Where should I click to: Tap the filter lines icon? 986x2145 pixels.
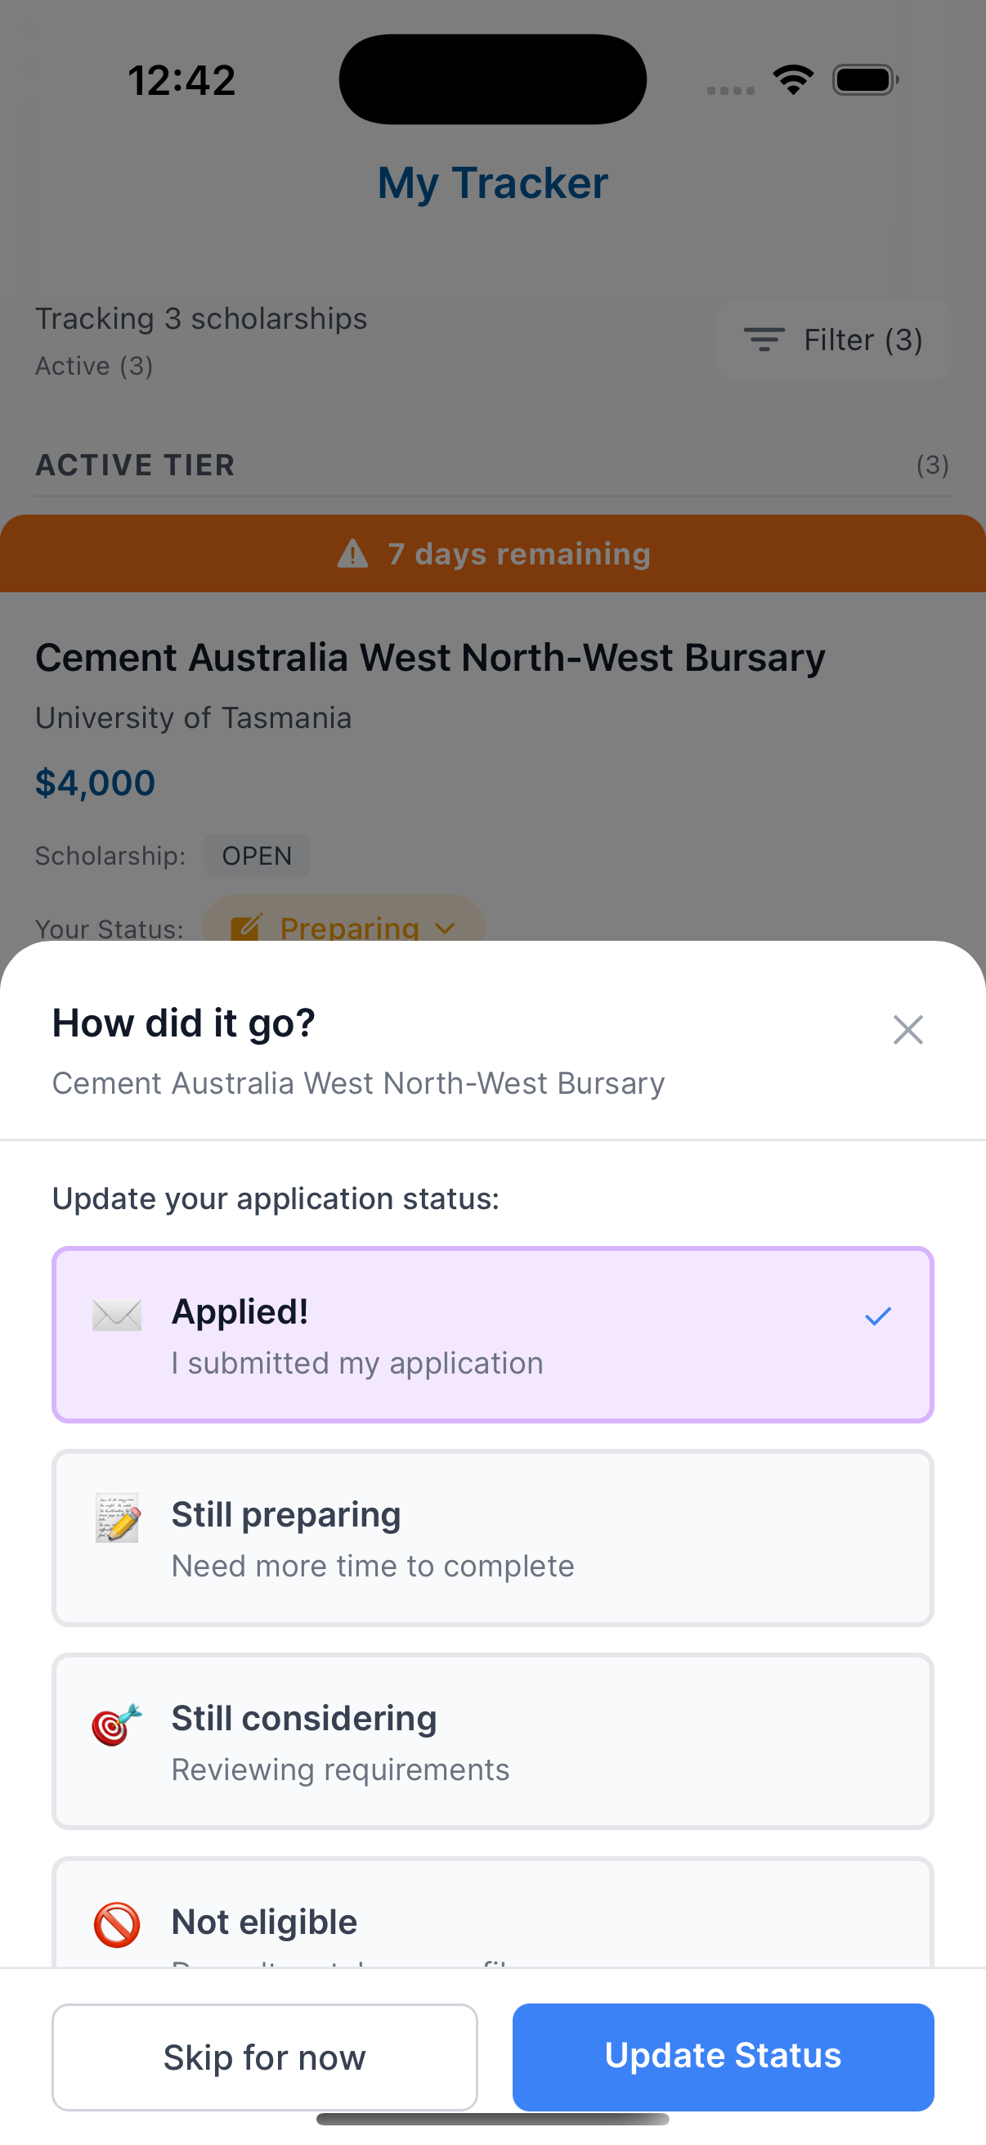[763, 340]
